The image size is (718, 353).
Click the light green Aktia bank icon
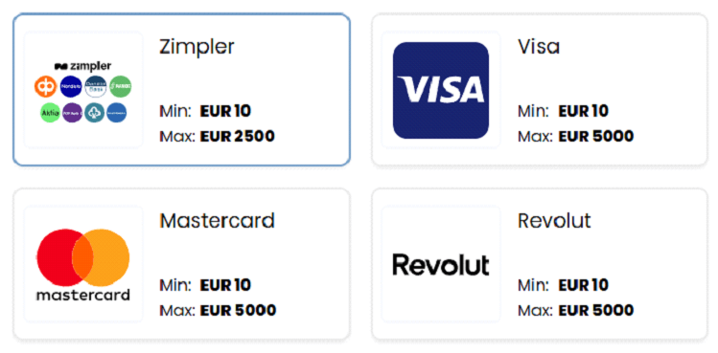[50, 113]
